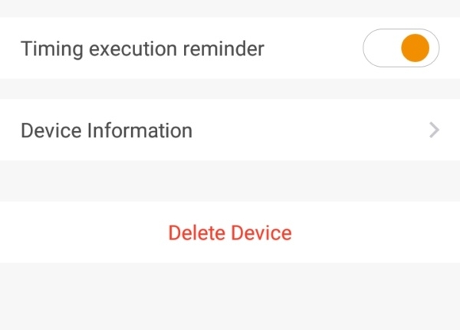Tap the Delete Device button
Viewport: 460px width, 330px height.
coord(230,233)
